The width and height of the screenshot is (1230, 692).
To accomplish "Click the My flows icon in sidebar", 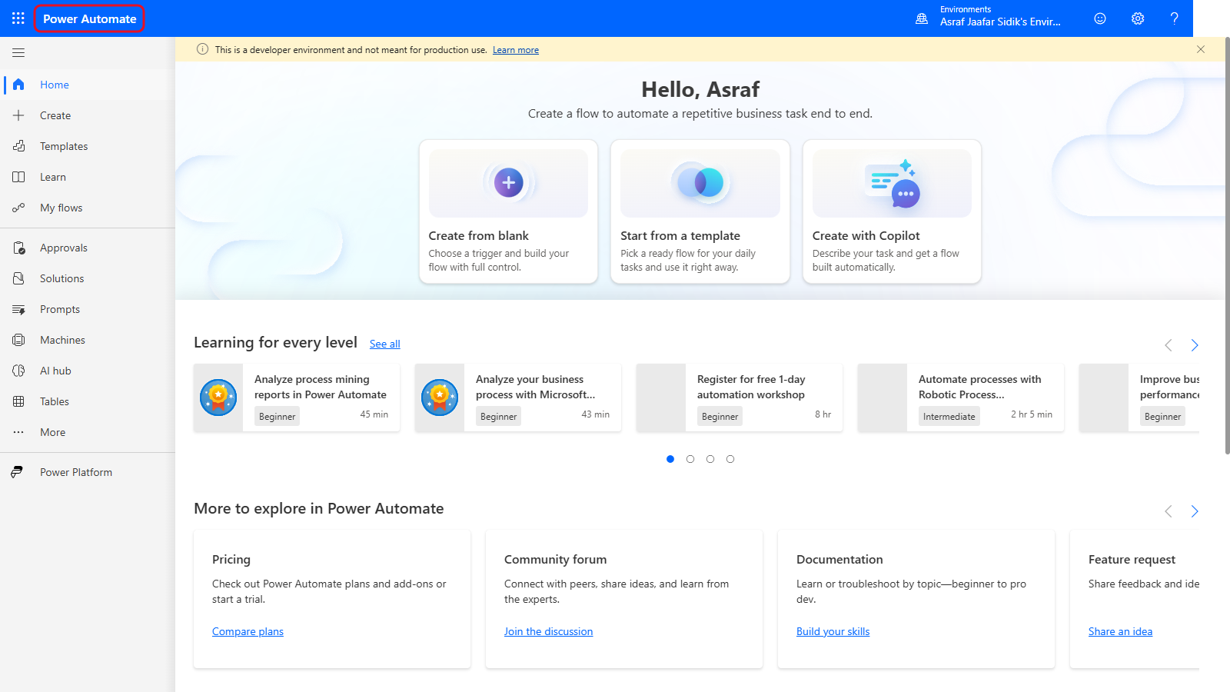I will click(18, 208).
